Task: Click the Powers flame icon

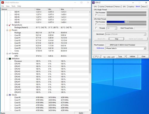Action: coord(10,30)
